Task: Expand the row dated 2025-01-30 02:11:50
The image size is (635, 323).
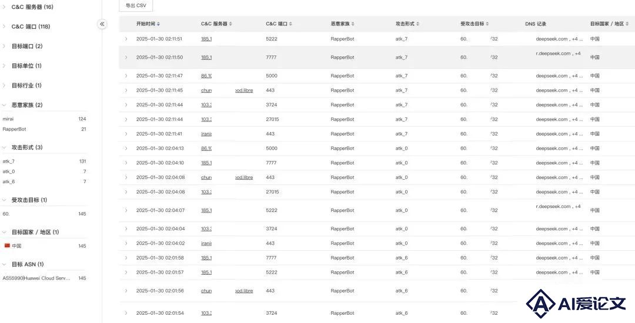Action: [x=126, y=58]
